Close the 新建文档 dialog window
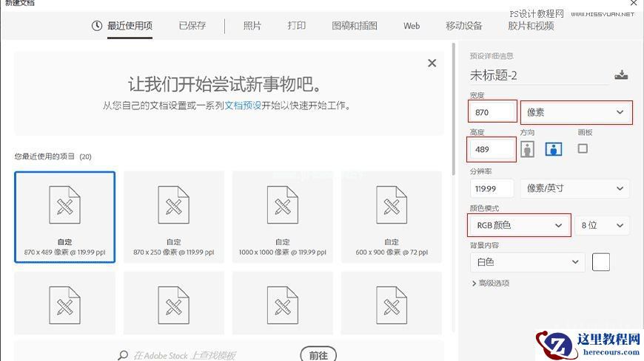Viewport: 644px width, 361px height. (634, 3)
